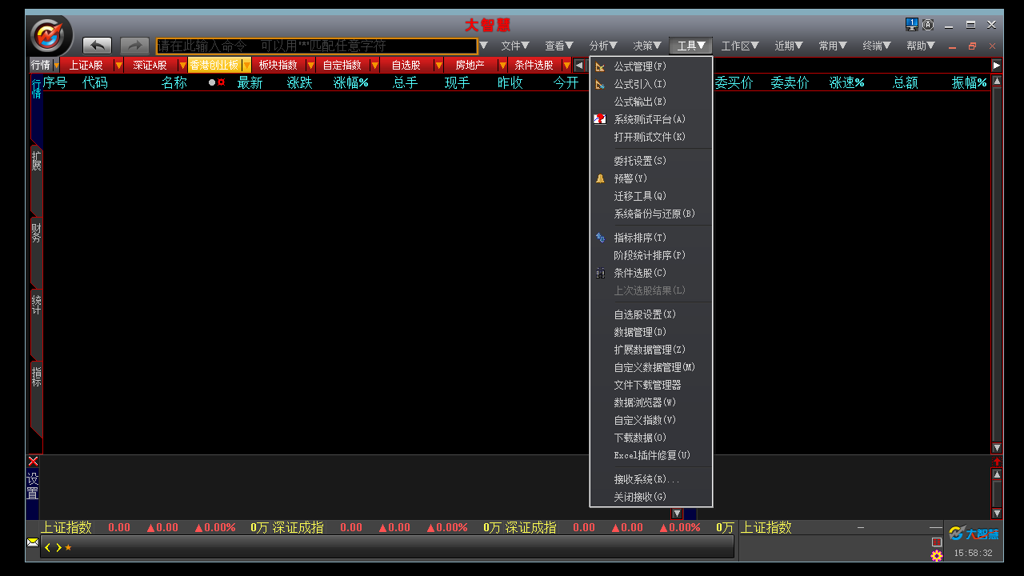Screen dimensions: 1024x576
Task: Select the 指标排序 sorting icon
Action: click(600, 237)
